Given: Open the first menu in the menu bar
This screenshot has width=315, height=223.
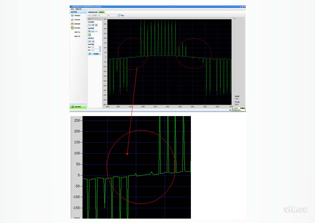Looking at the screenshot, I should coord(72,9).
